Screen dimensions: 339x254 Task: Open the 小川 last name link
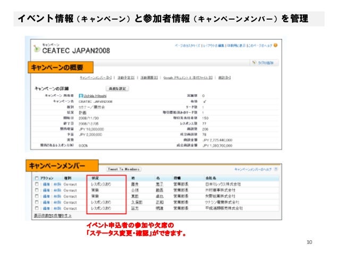click(x=134, y=190)
